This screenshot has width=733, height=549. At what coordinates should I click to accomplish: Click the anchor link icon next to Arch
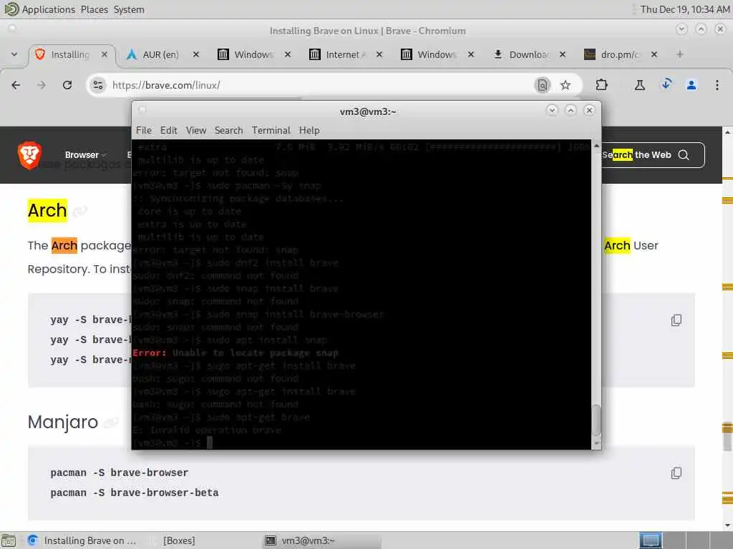coord(80,212)
